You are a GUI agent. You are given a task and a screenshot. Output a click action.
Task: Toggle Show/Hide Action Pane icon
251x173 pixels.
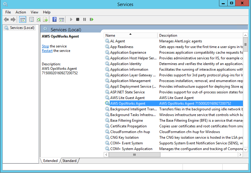62,20
